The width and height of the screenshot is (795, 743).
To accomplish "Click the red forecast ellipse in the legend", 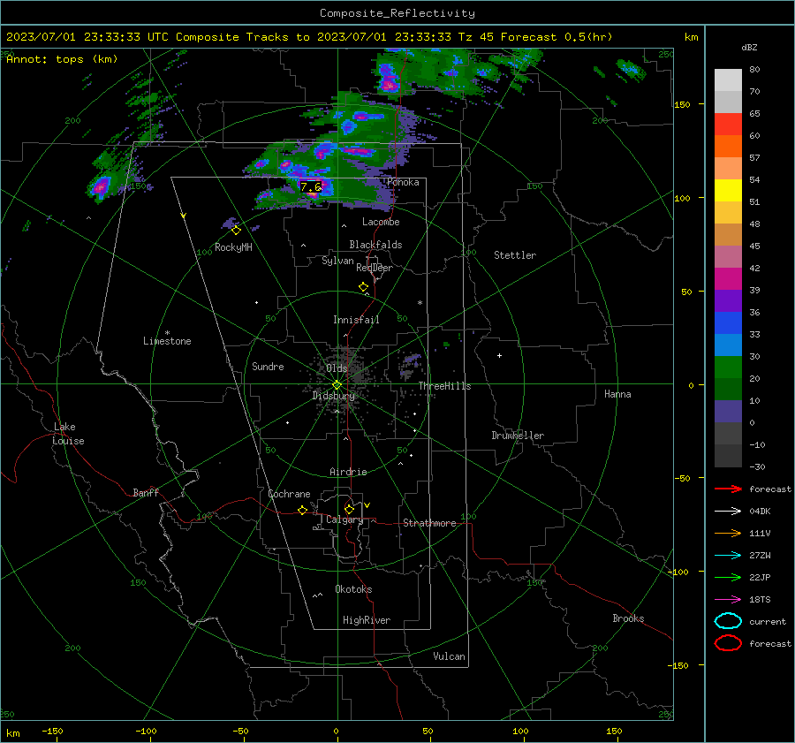I will [728, 643].
